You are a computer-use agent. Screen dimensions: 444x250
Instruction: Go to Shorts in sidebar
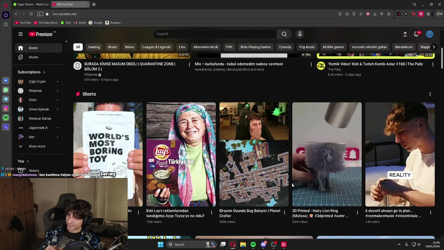coord(39,57)
